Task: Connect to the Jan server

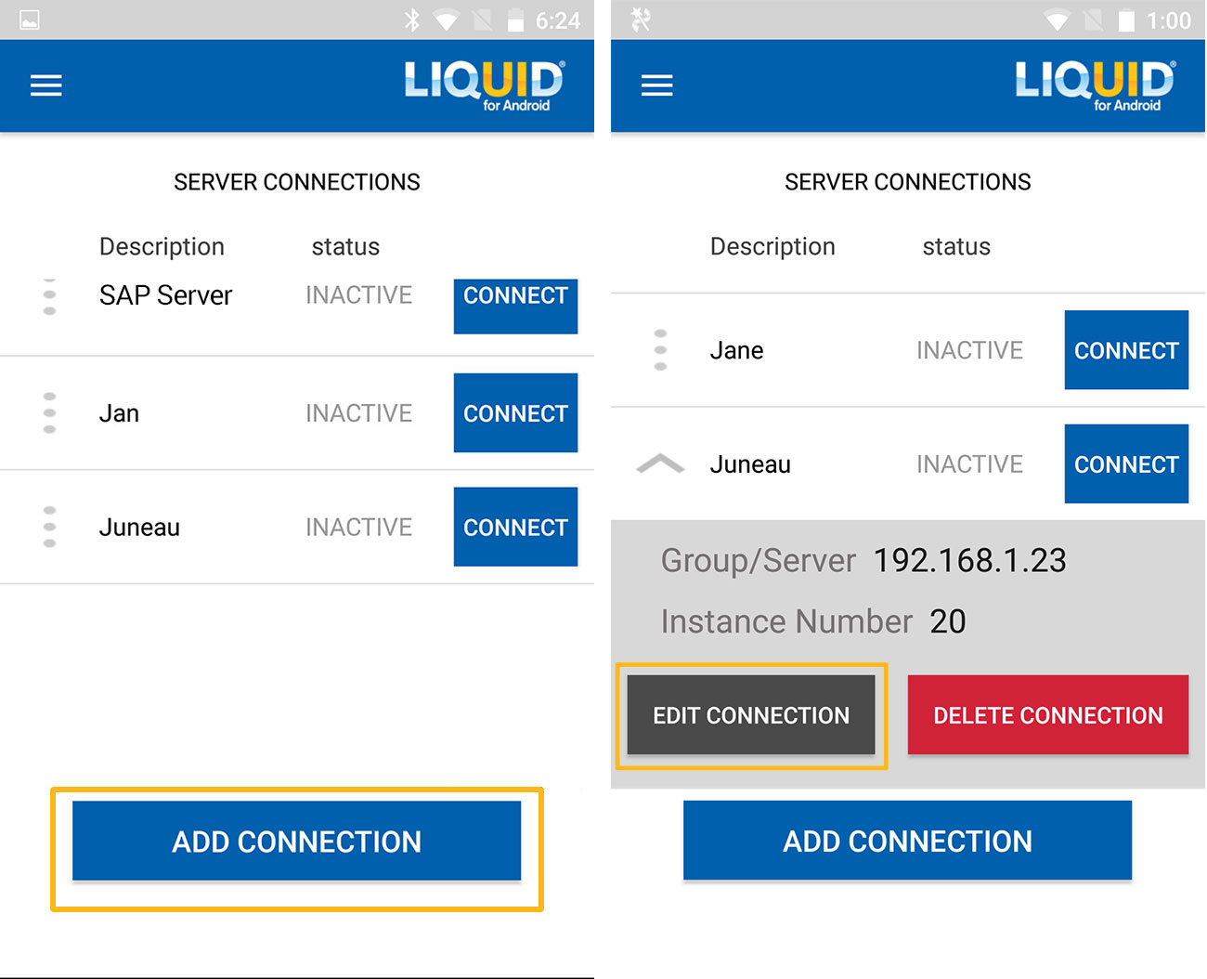Action: click(515, 412)
